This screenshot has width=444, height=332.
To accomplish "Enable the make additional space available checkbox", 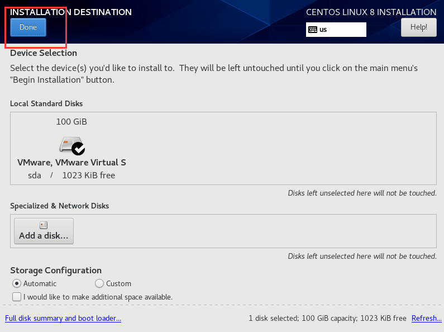I will 17,297.
